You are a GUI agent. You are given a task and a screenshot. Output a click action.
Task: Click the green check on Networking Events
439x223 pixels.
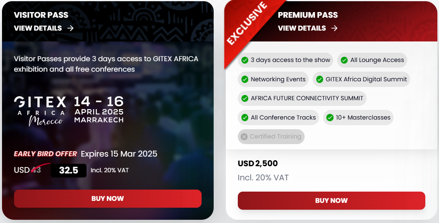[x=245, y=79]
